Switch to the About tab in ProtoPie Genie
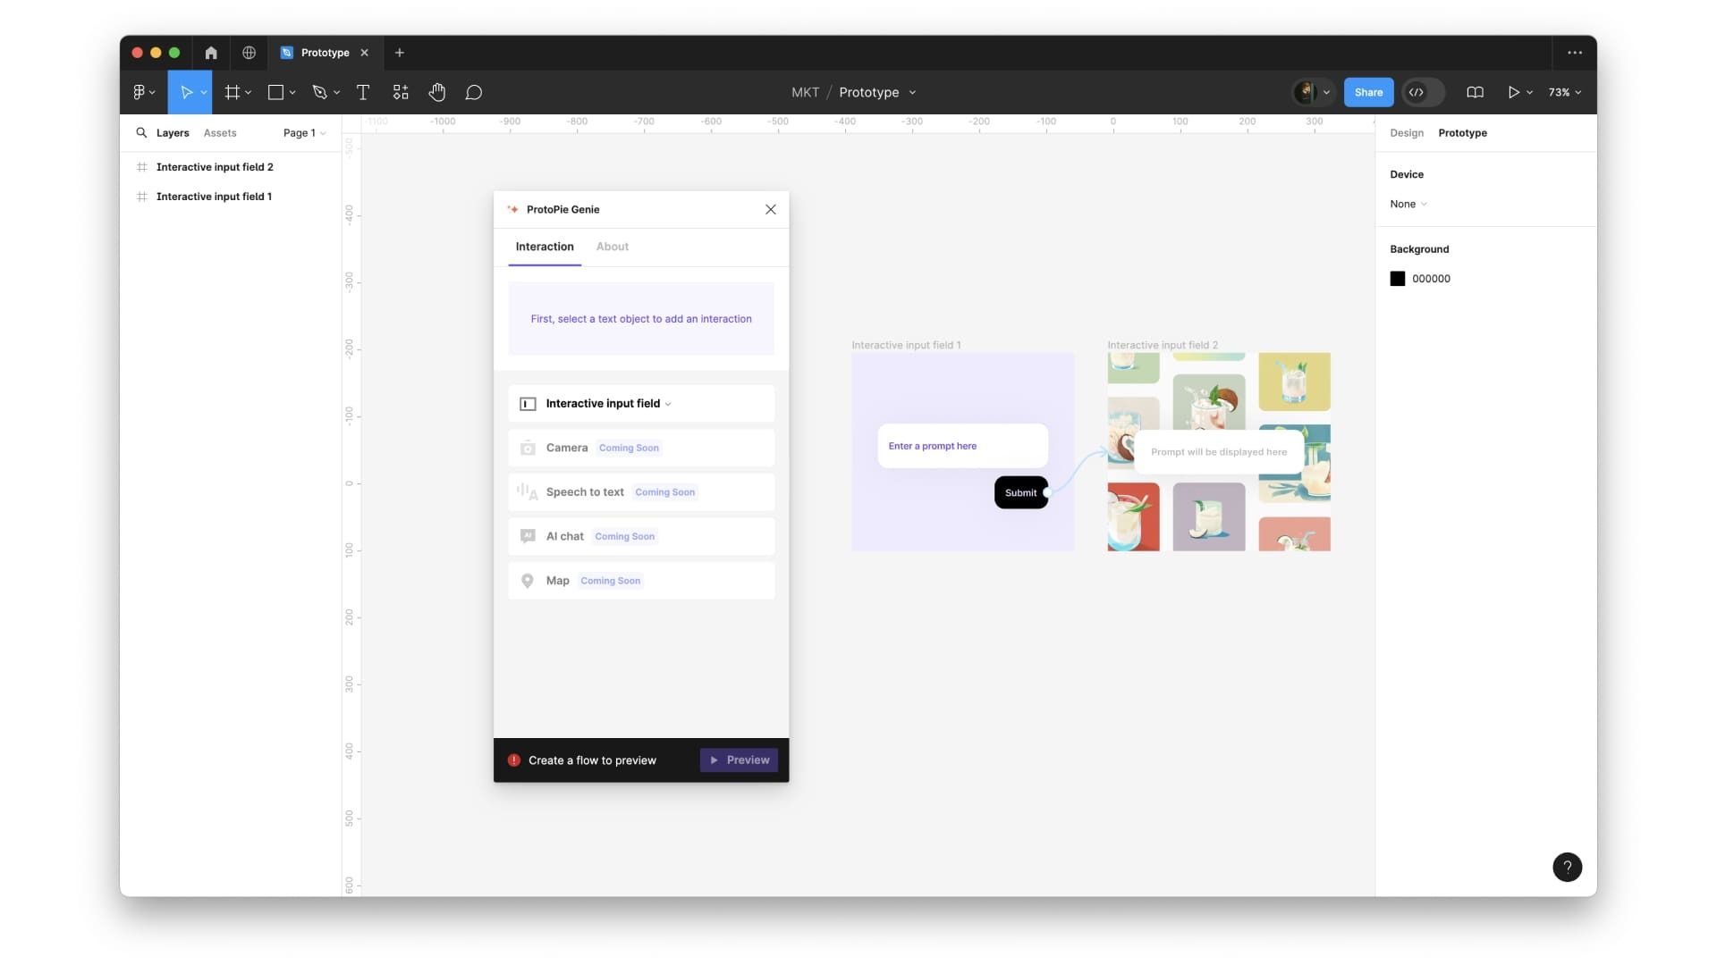Image resolution: width=1717 pixels, height=965 pixels. [612, 247]
